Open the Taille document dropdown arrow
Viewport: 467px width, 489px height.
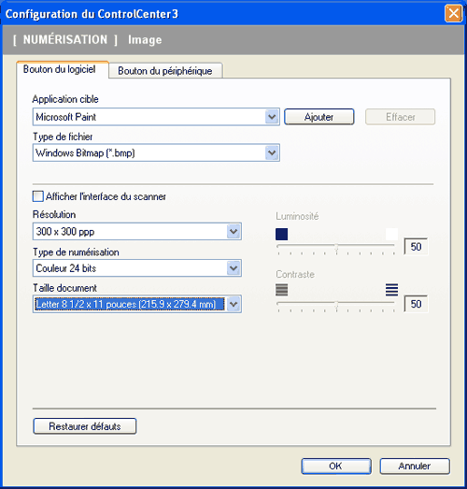233,304
